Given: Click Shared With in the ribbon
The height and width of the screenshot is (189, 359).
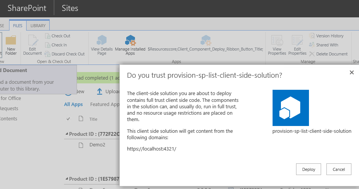Looking at the screenshot, I should click(323, 45).
